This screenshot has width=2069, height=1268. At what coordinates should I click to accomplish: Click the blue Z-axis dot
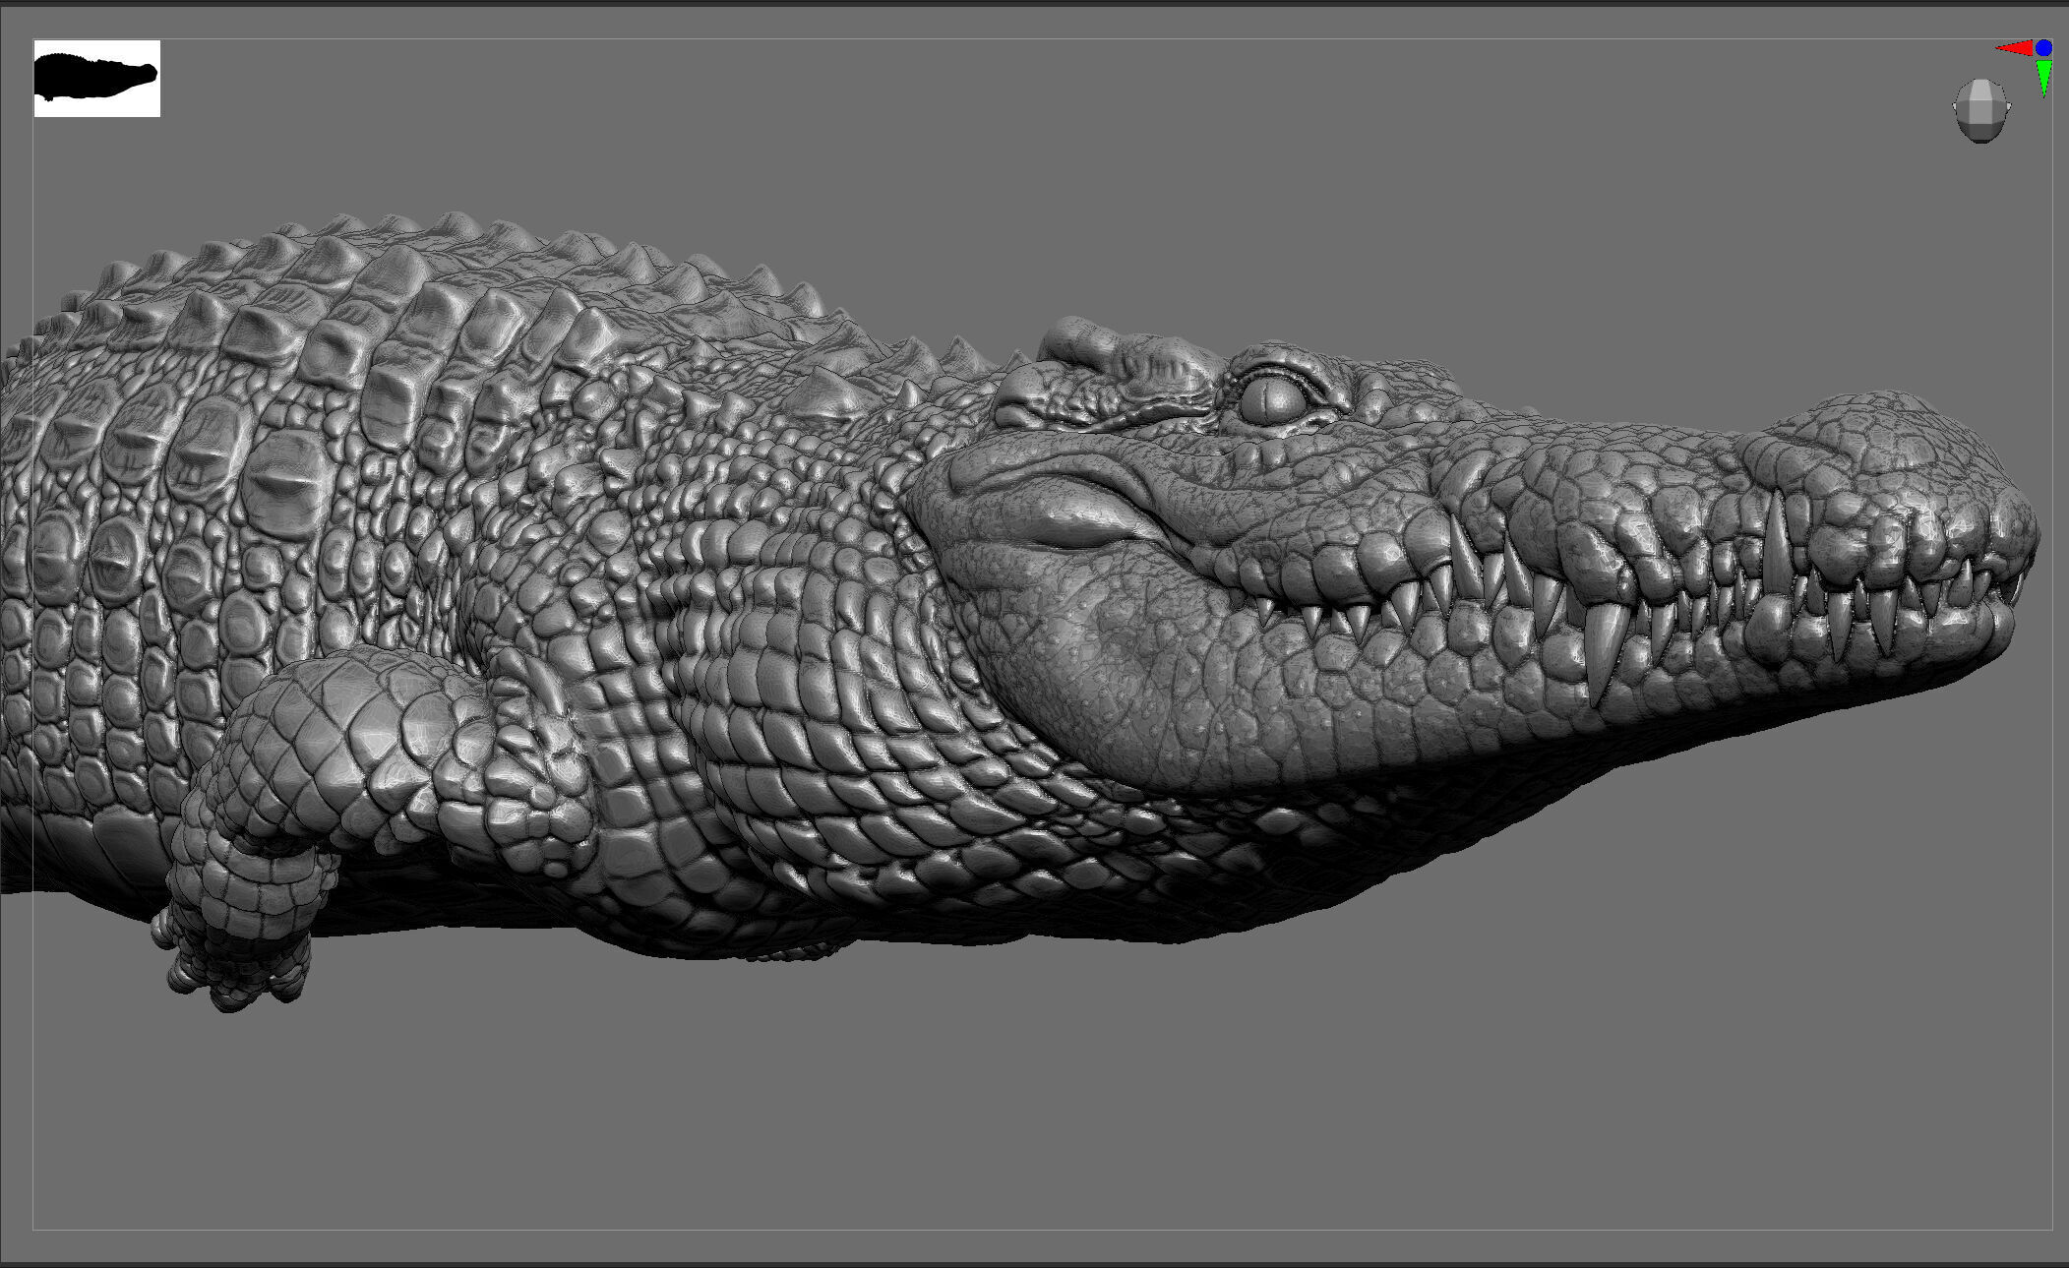tap(2044, 47)
